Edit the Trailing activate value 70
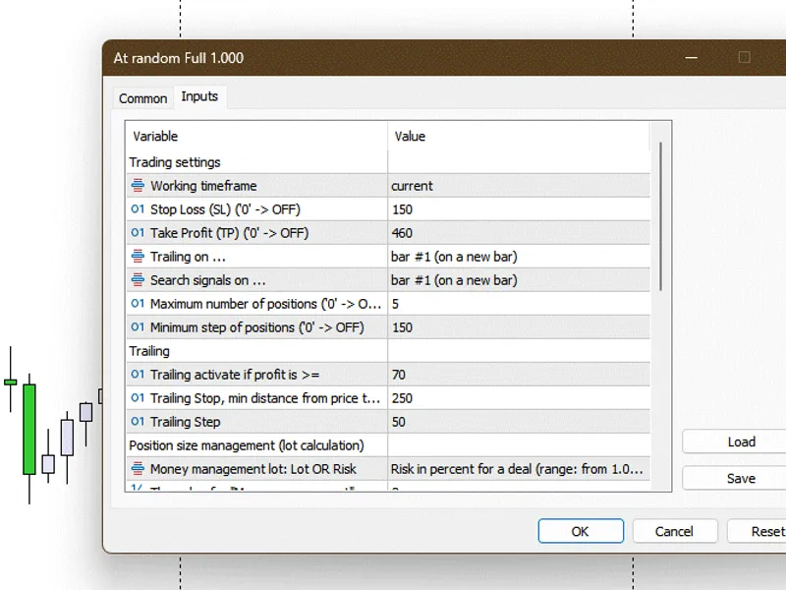The width and height of the screenshot is (786, 590). coord(519,375)
